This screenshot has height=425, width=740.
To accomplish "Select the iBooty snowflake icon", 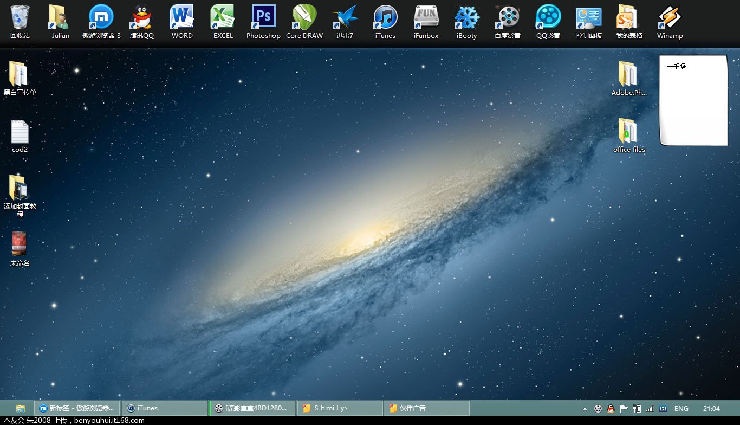I will [x=466, y=18].
